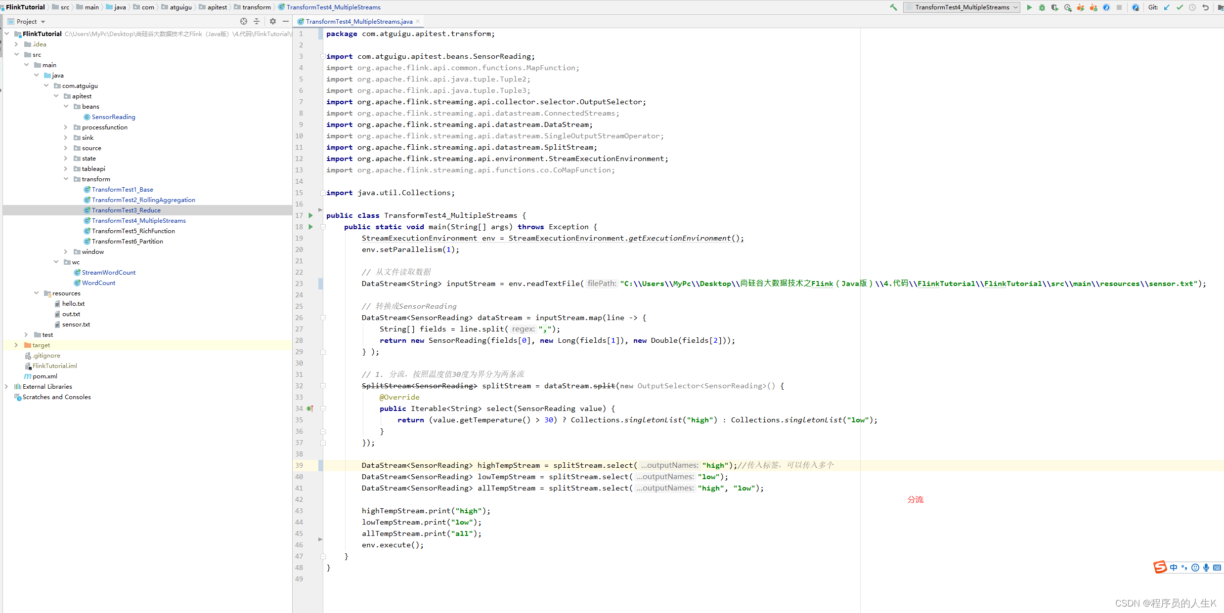Click the Git rollback undo arrow
The width and height of the screenshot is (1224, 613).
(x=1205, y=7)
